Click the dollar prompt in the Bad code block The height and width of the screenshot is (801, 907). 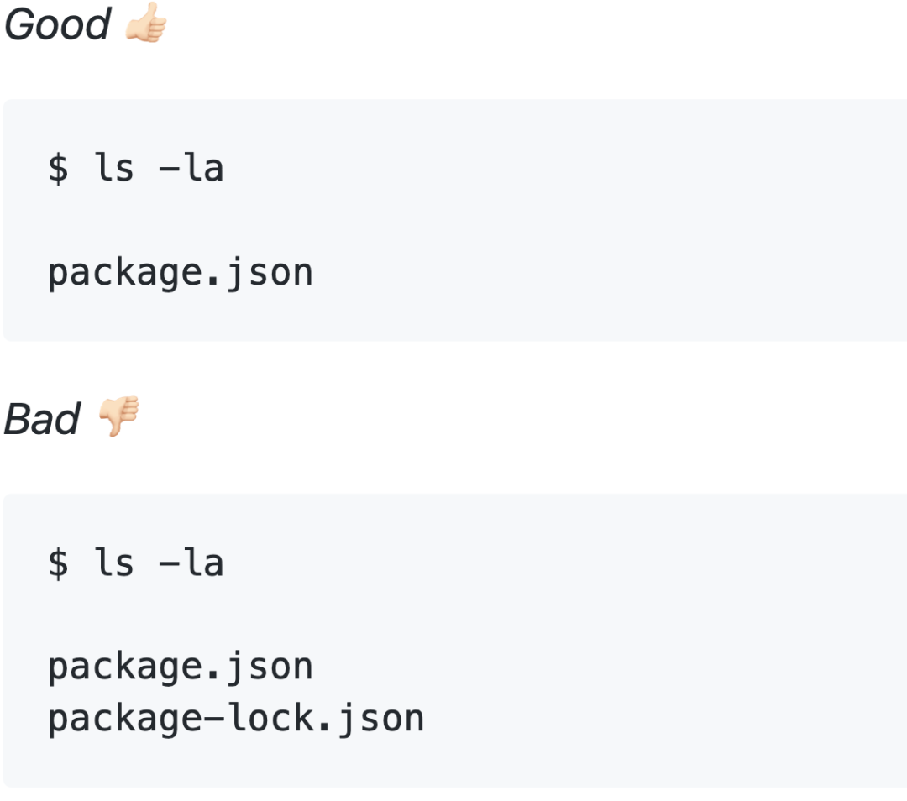coord(58,563)
